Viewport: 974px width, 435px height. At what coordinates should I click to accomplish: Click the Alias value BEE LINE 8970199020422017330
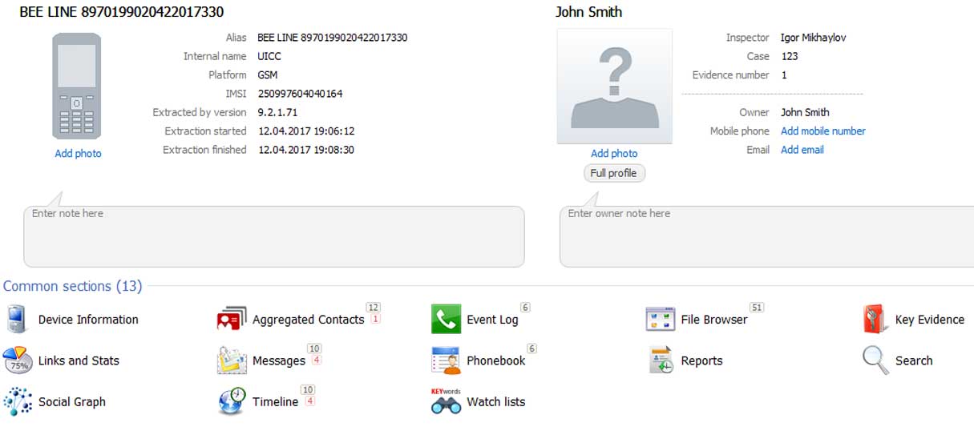[333, 38]
